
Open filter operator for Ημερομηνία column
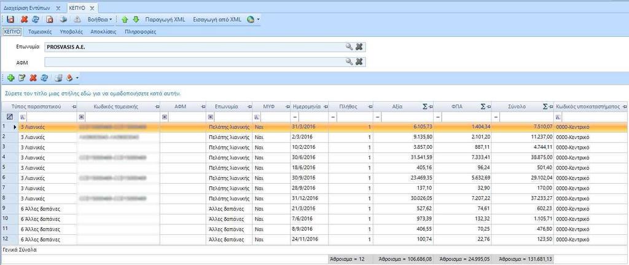(x=295, y=116)
